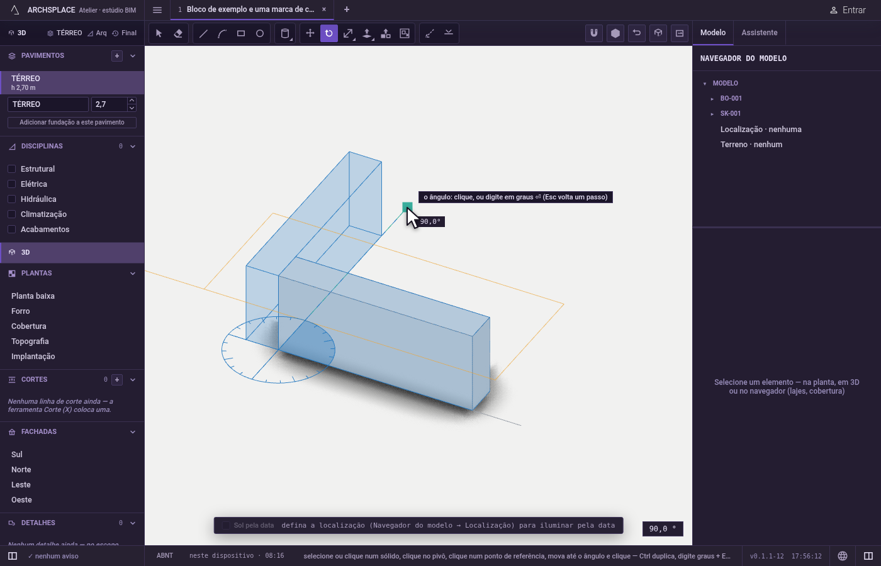The image size is (881, 566).
Task: Collapse the Disciplinas section
Action: pos(133,147)
